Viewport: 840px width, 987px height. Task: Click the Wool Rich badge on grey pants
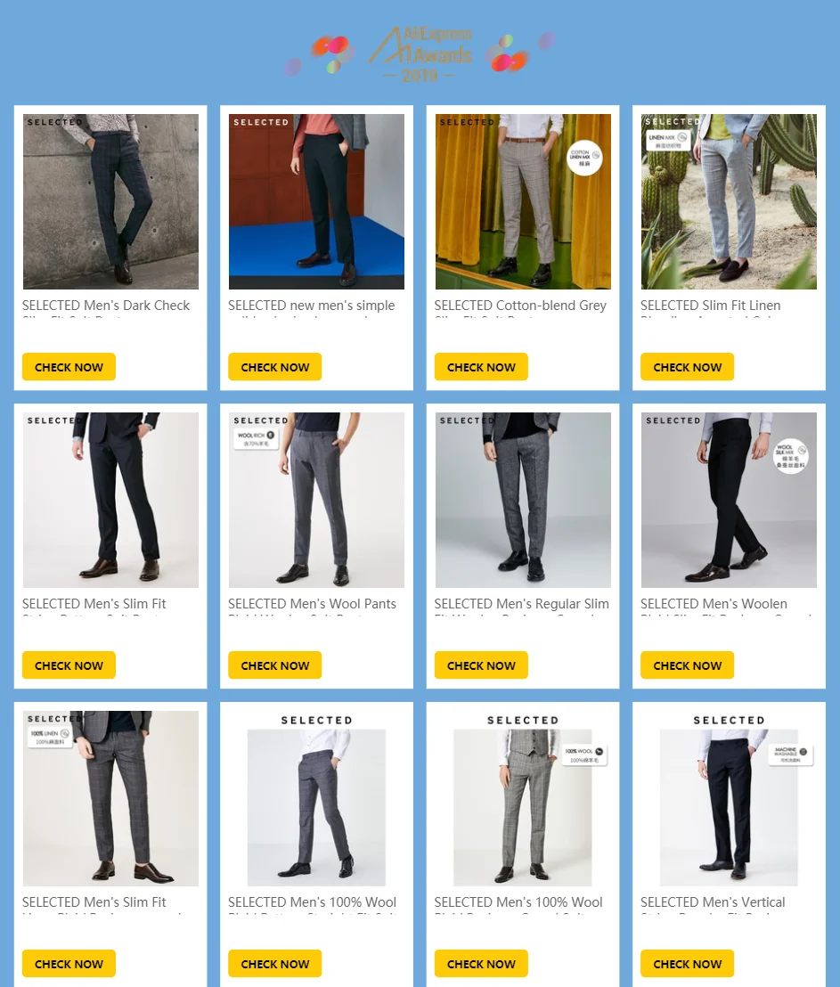[x=256, y=439]
